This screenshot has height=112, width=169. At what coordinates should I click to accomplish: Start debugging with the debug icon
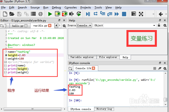tap(88, 14)
